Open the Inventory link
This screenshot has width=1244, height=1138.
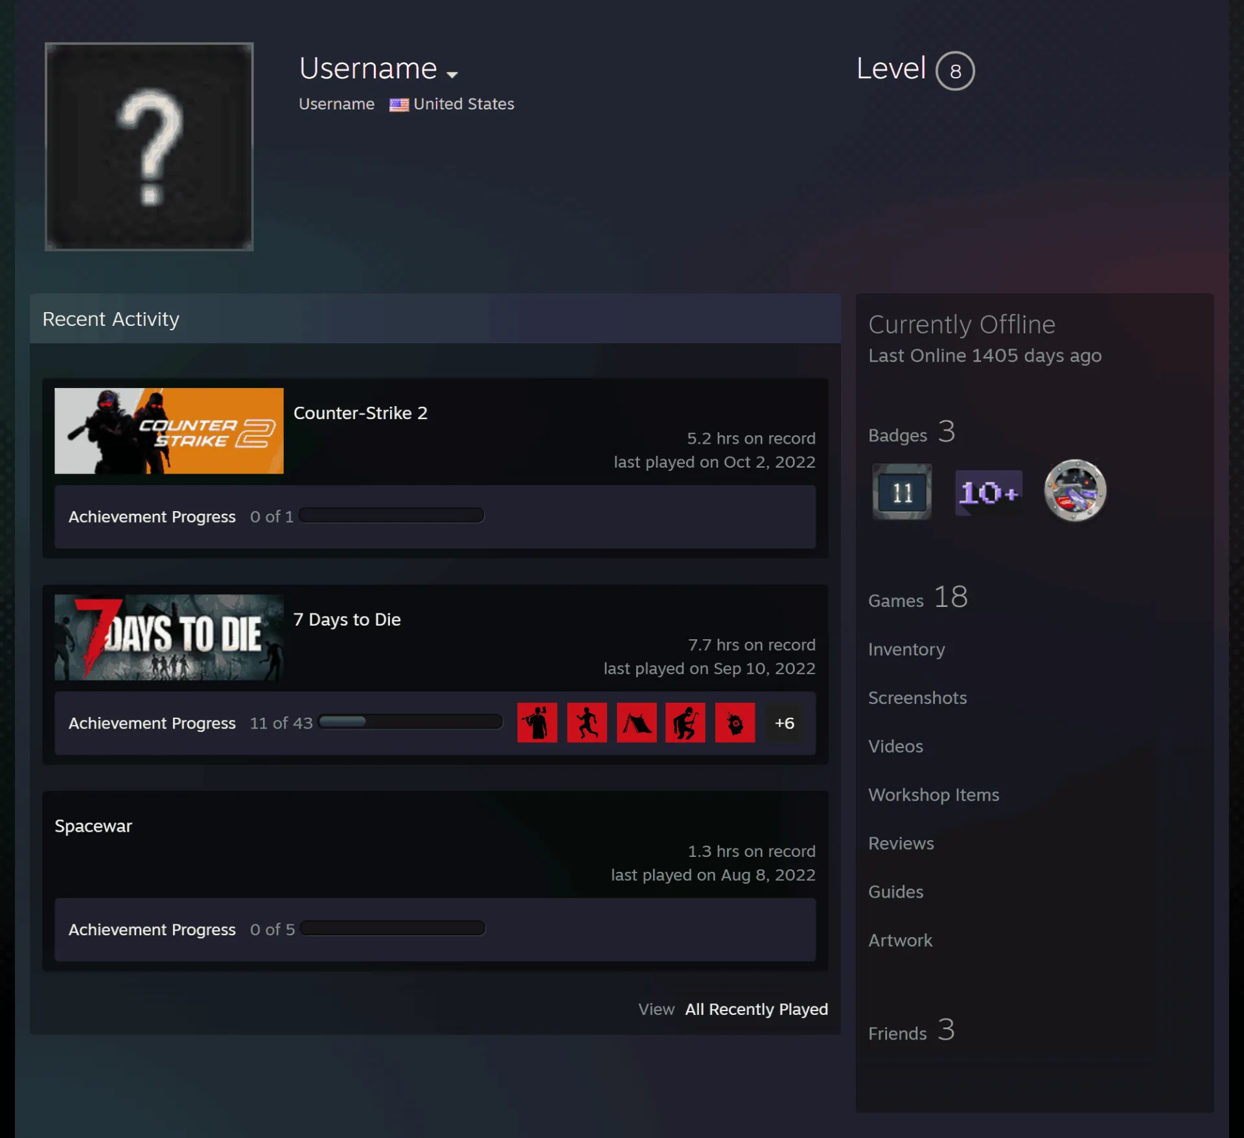click(x=906, y=650)
